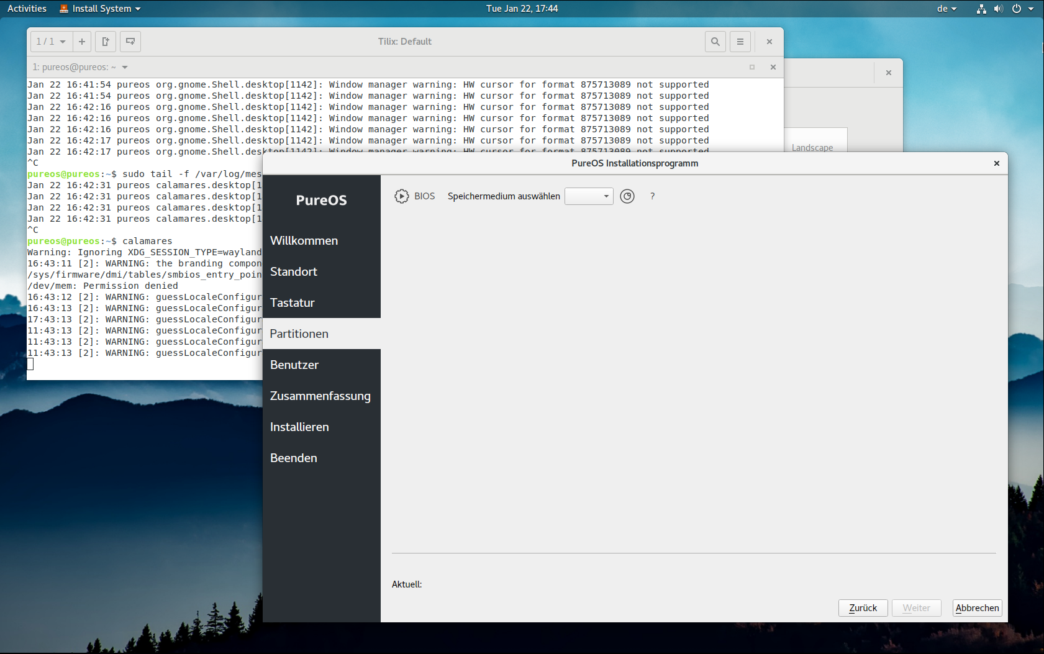Expand the pureos@pureos terminal title menu

125,67
